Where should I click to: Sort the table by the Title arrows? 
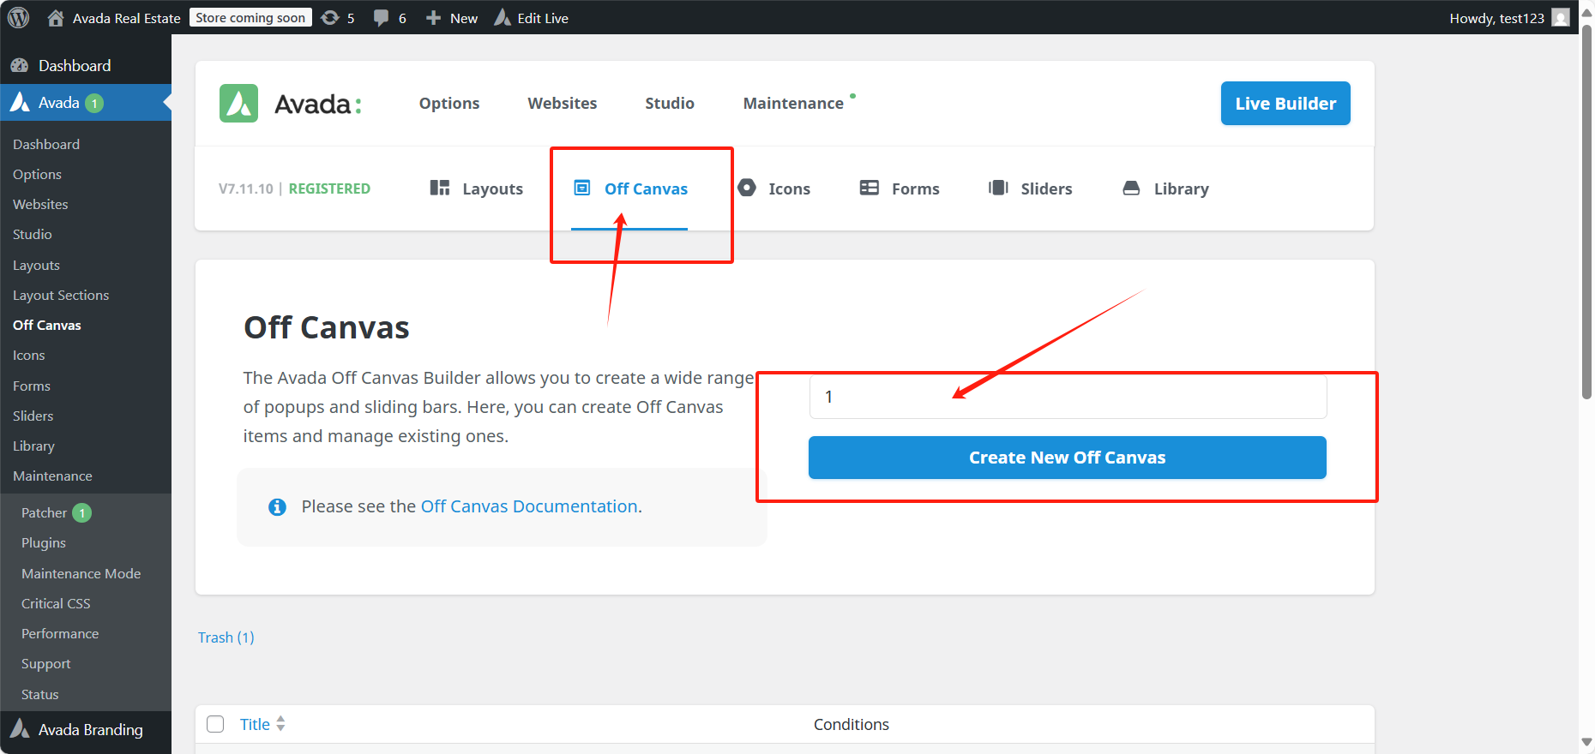click(x=280, y=724)
